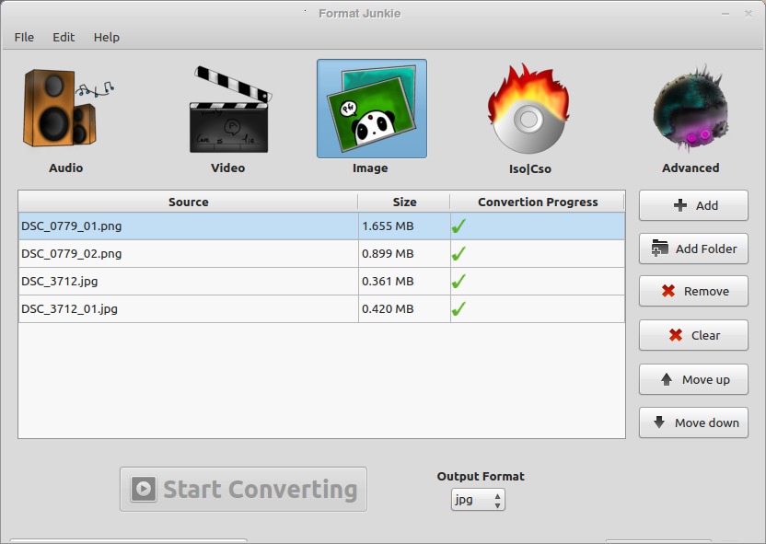Open the Help menu

click(x=107, y=37)
